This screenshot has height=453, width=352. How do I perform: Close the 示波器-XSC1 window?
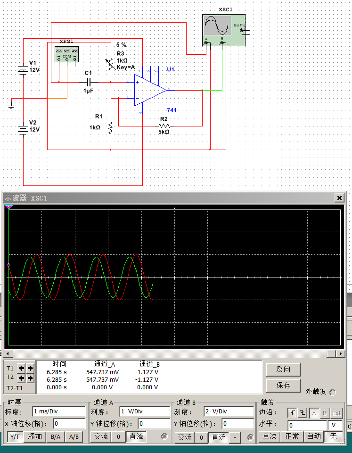click(x=339, y=198)
